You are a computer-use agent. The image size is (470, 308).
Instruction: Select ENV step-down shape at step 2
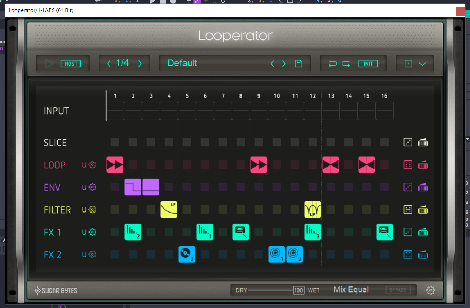[x=133, y=187]
